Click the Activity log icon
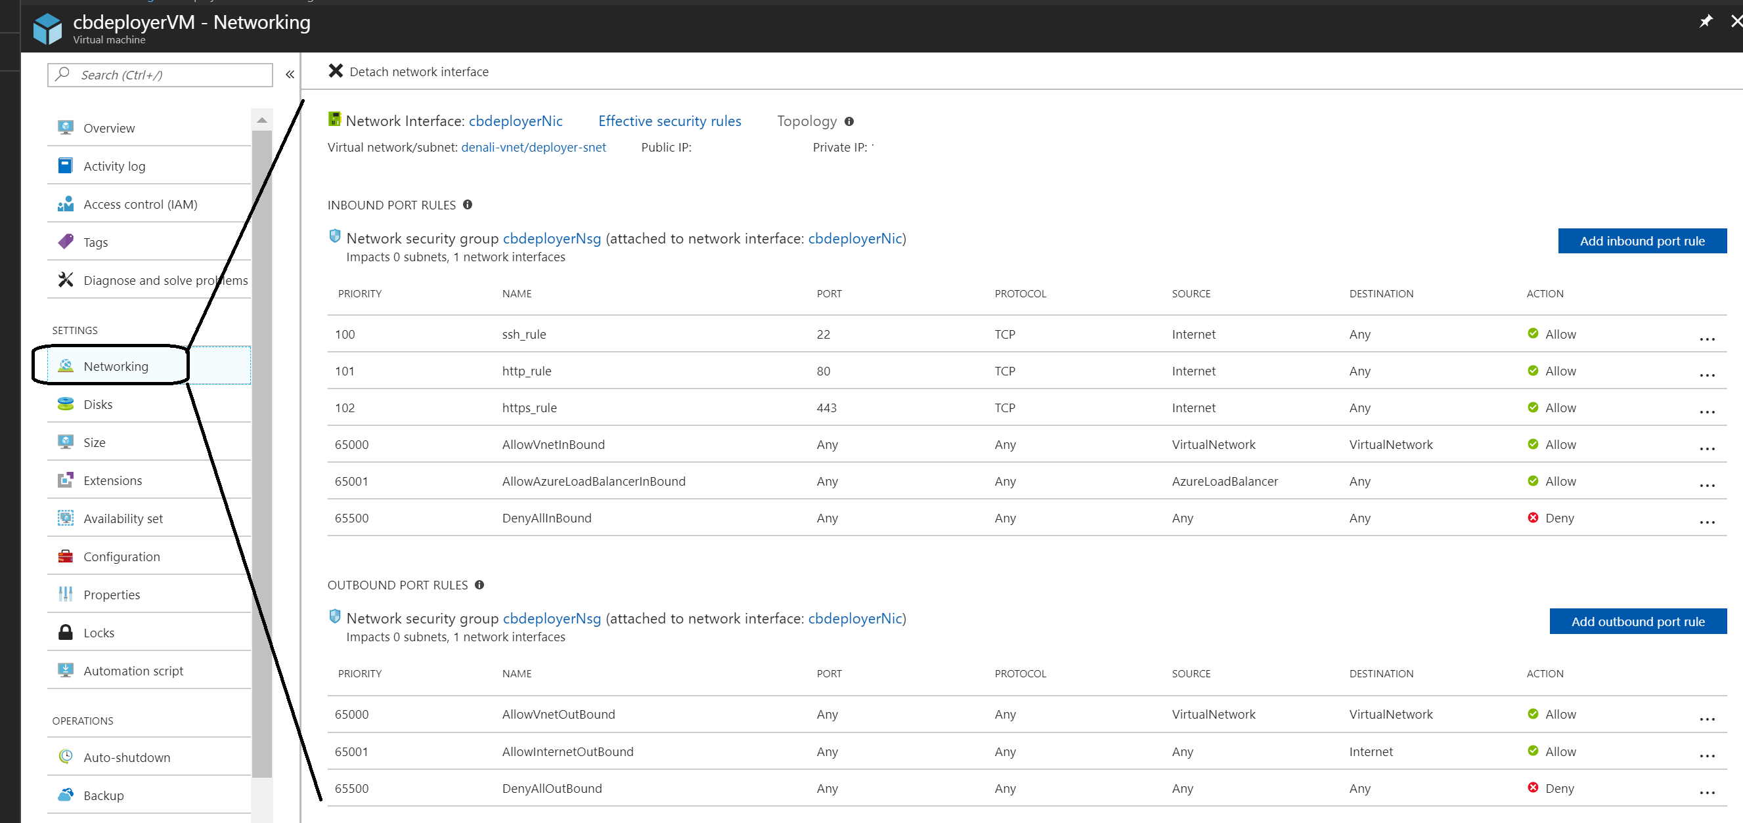The height and width of the screenshot is (823, 1743). click(66, 165)
